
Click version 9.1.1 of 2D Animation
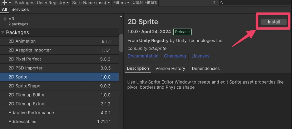(x=106, y=41)
